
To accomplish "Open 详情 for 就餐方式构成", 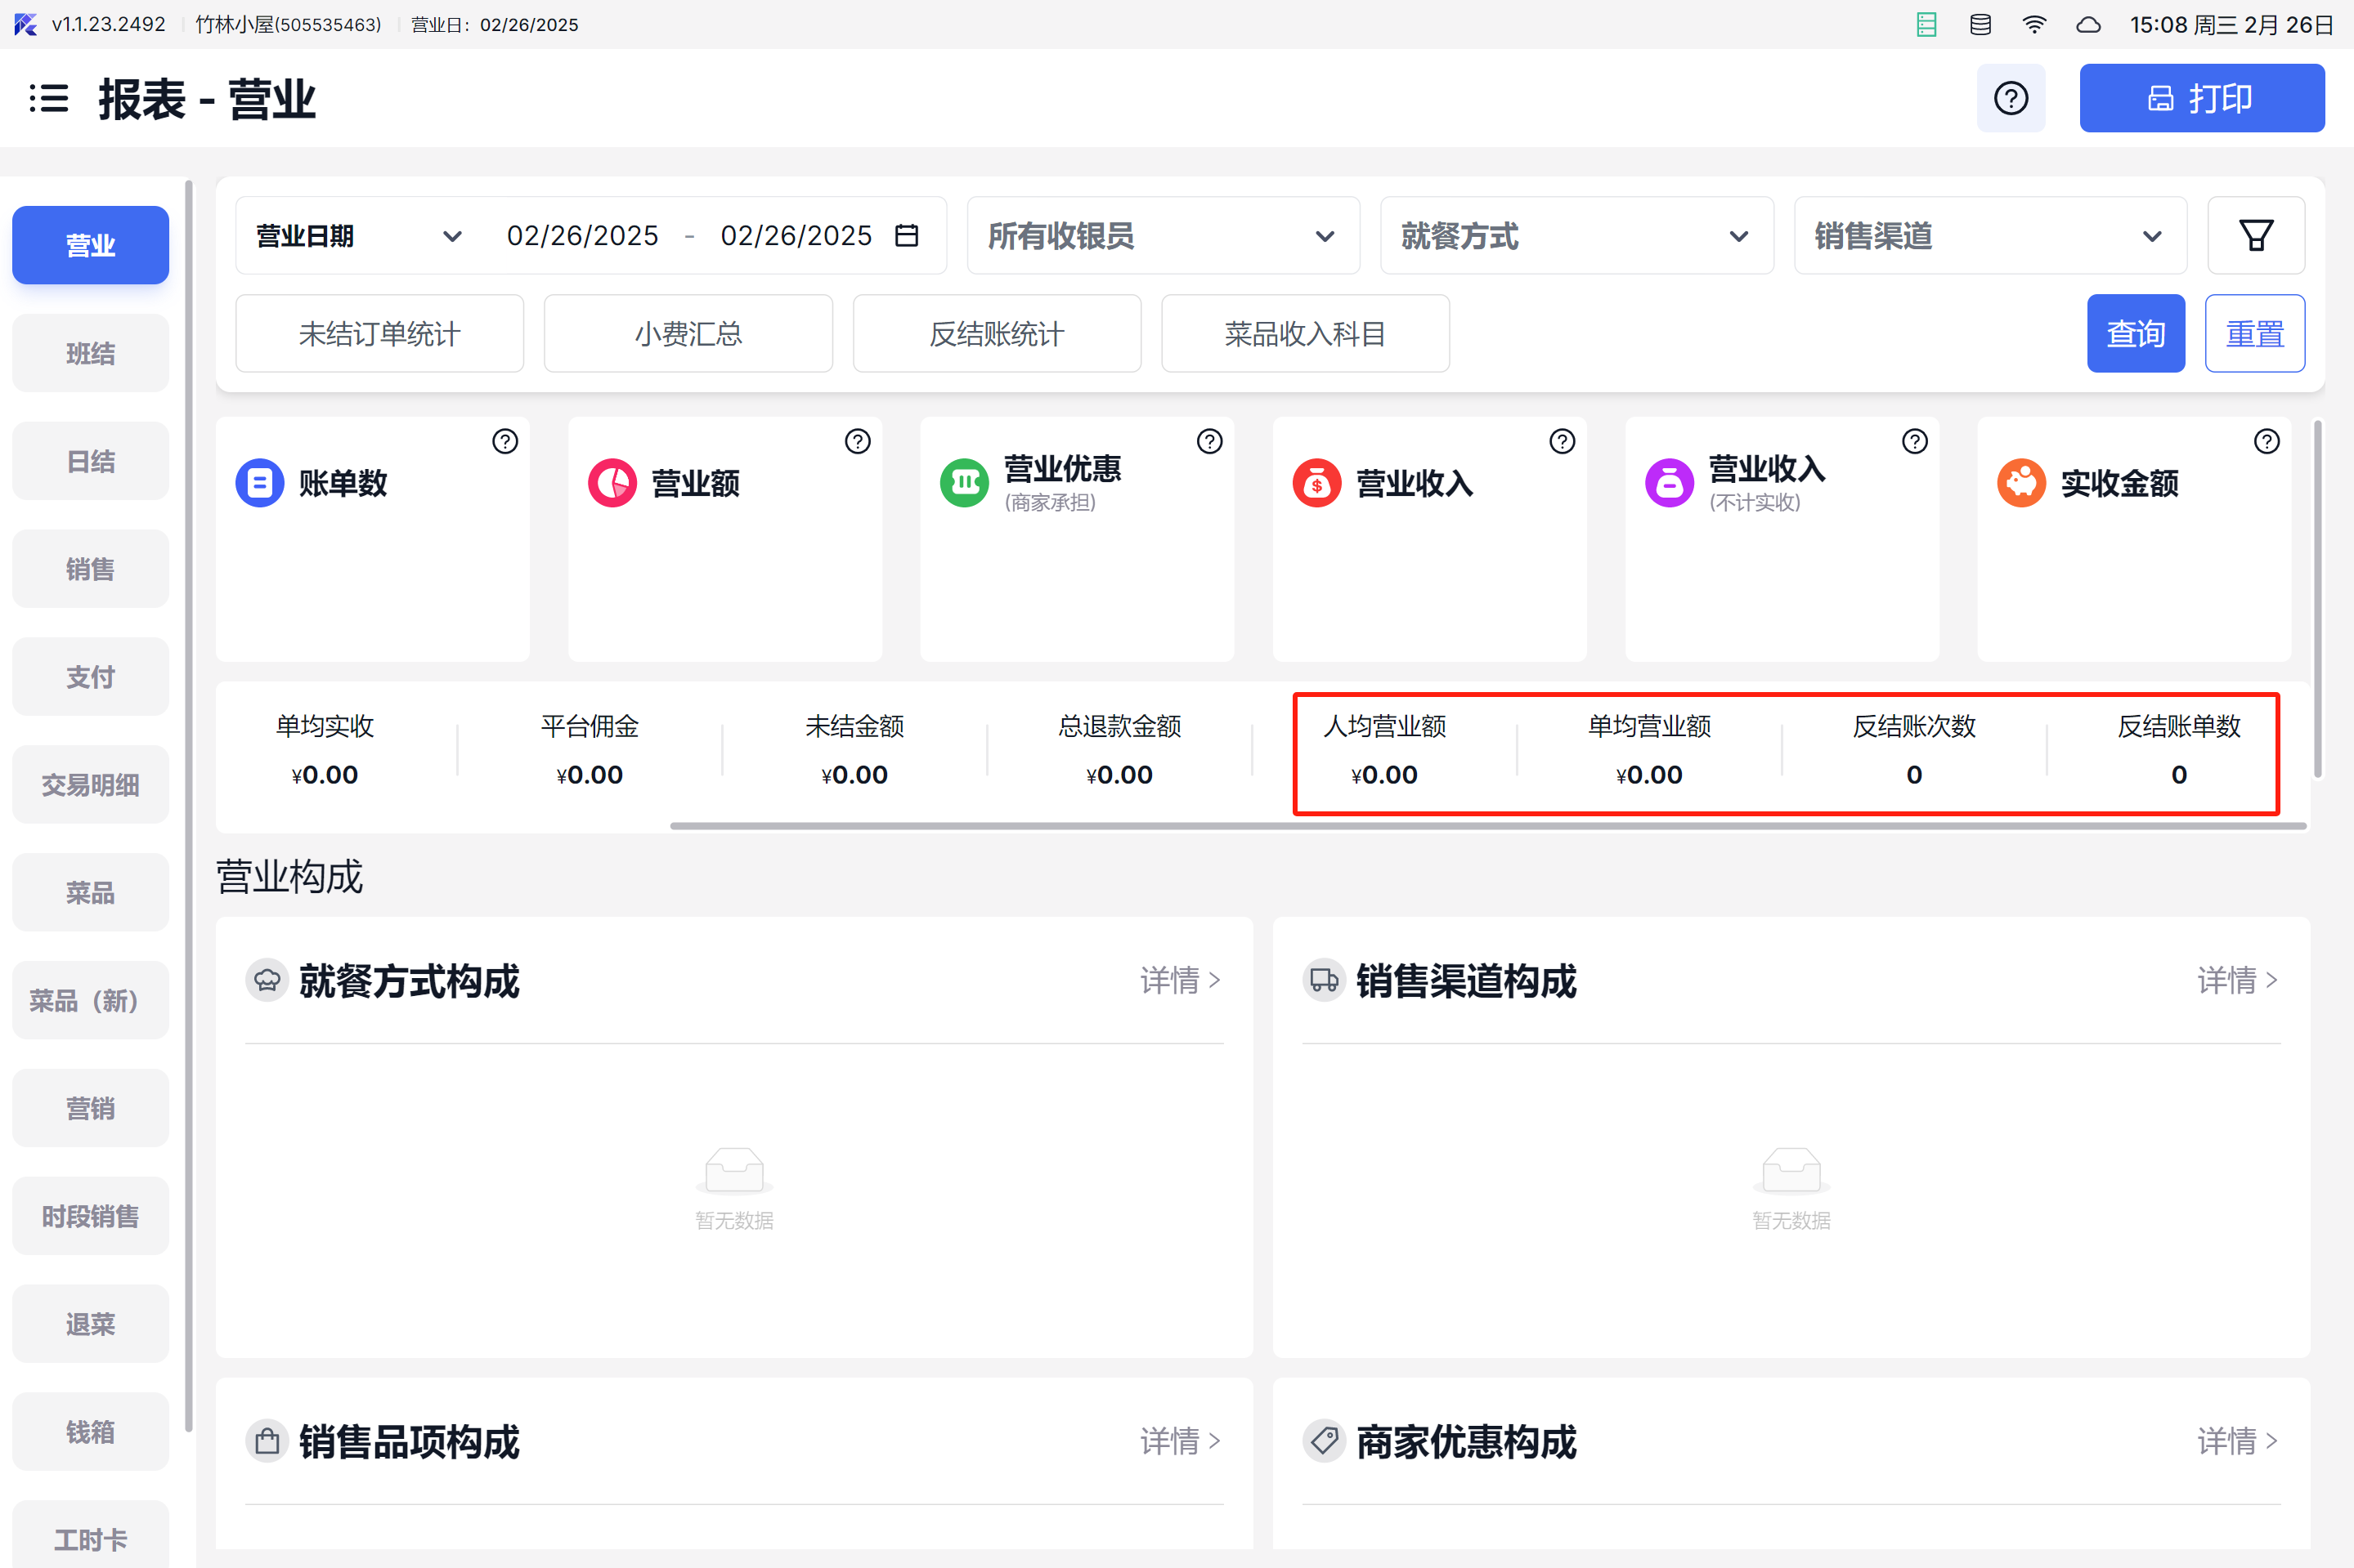I will point(1181,980).
